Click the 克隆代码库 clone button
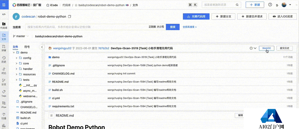The width and height of the screenshot is (299, 129). [x=196, y=17]
